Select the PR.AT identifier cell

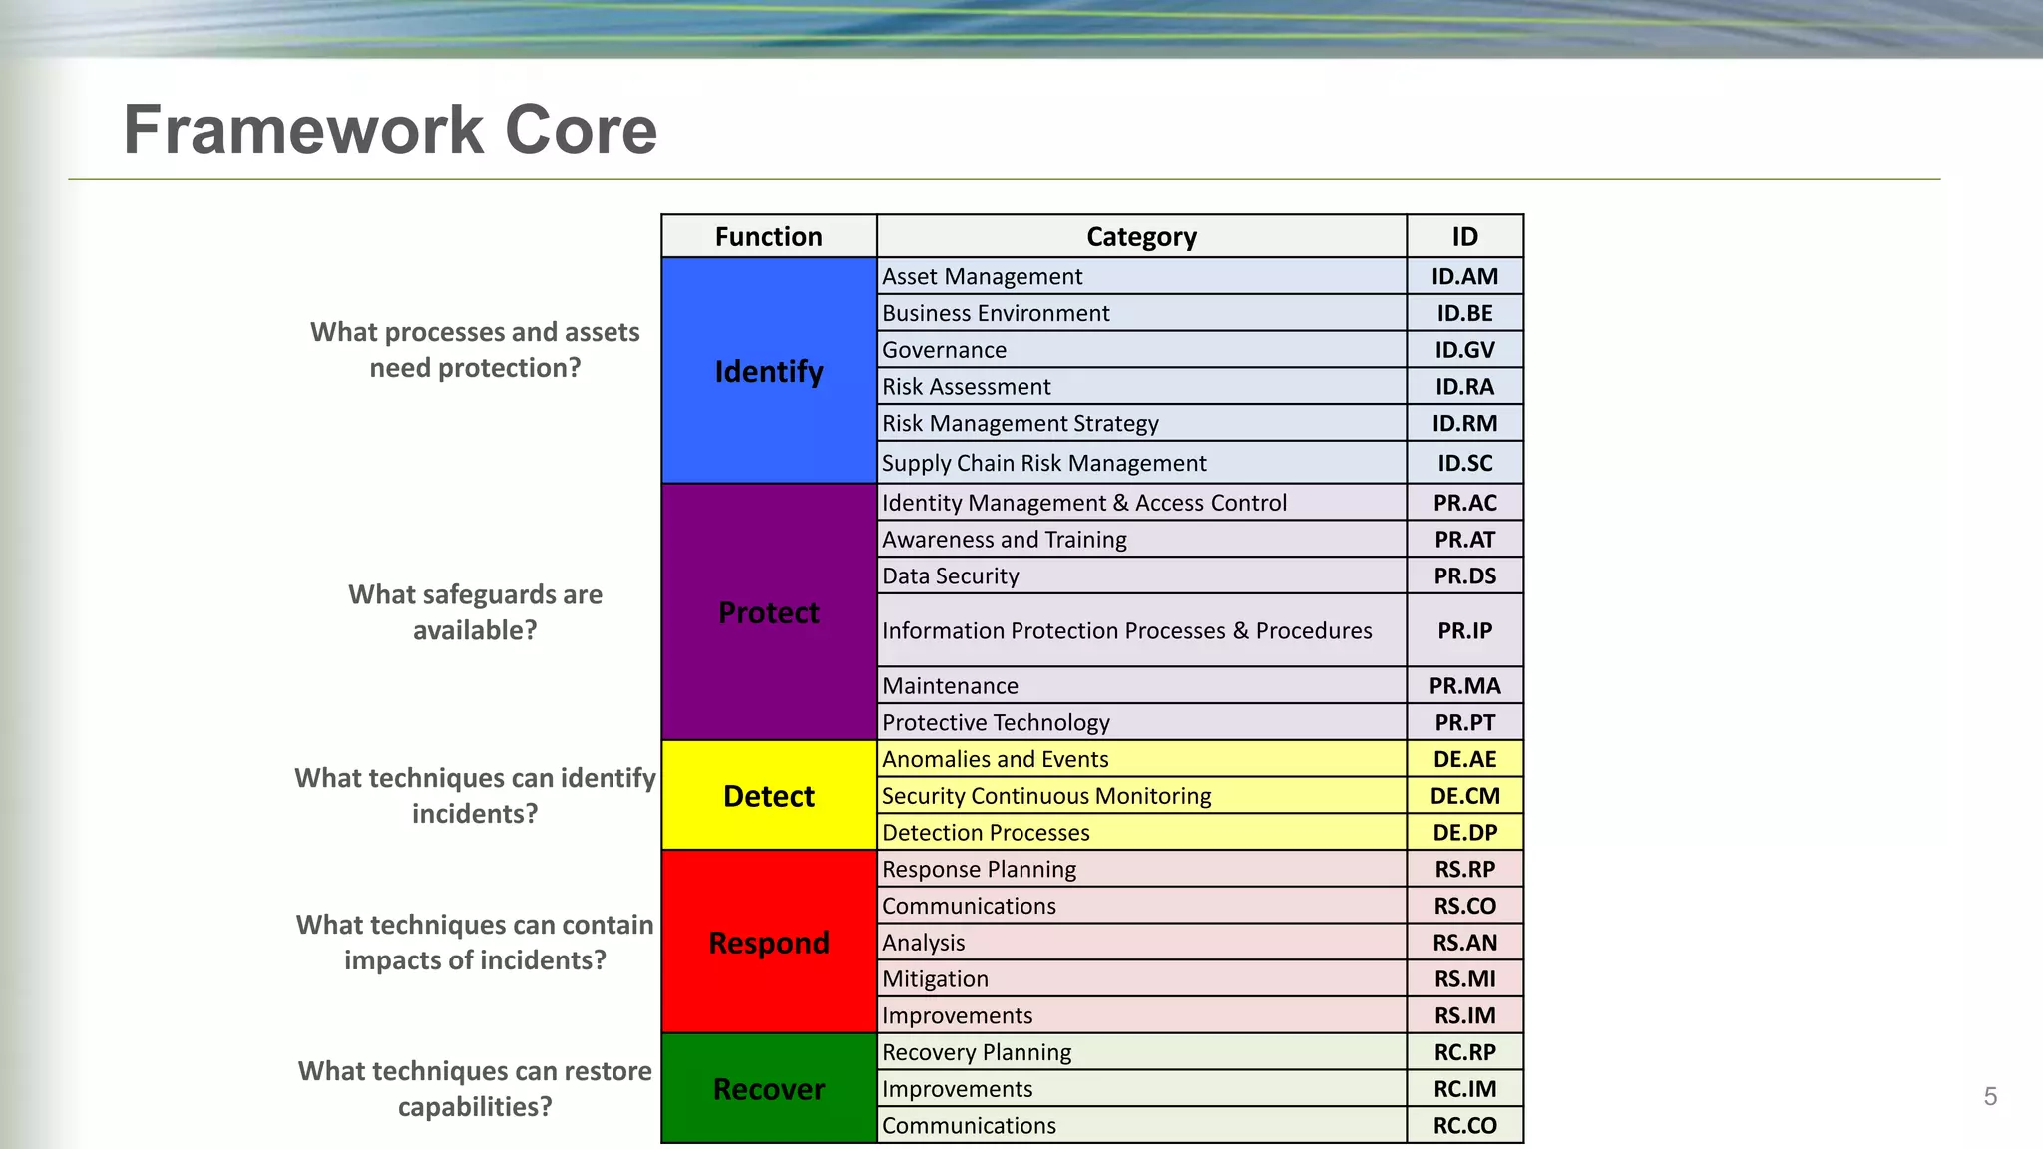coord(1465,540)
